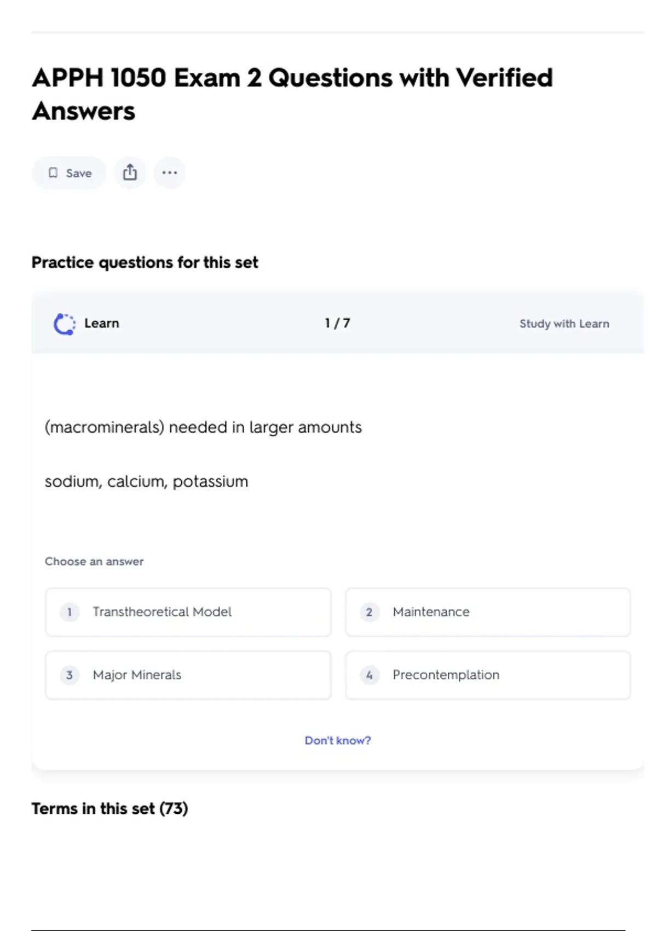The image size is (657, 931).
Task: Click the Learn mode circular icon
Action: [65, 324]
